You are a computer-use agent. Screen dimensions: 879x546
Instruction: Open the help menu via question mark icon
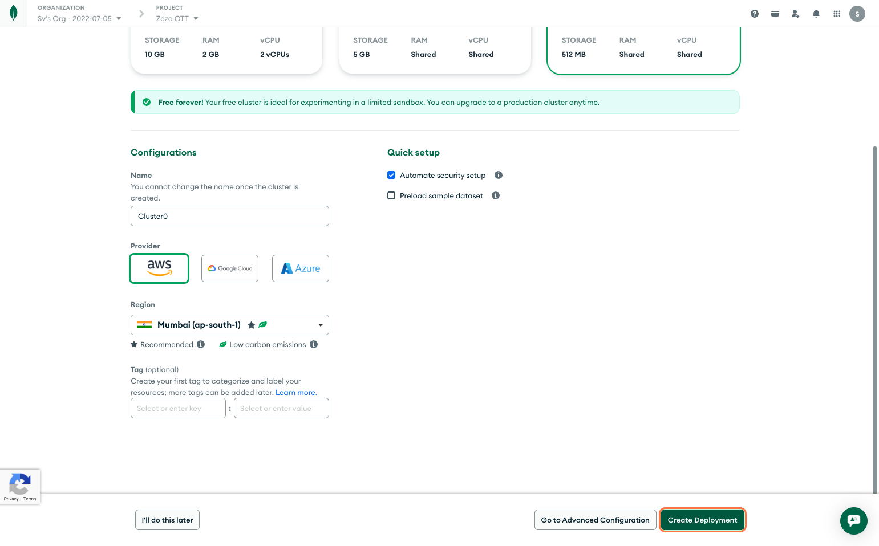pyautogui.click(x=754, y=13)
